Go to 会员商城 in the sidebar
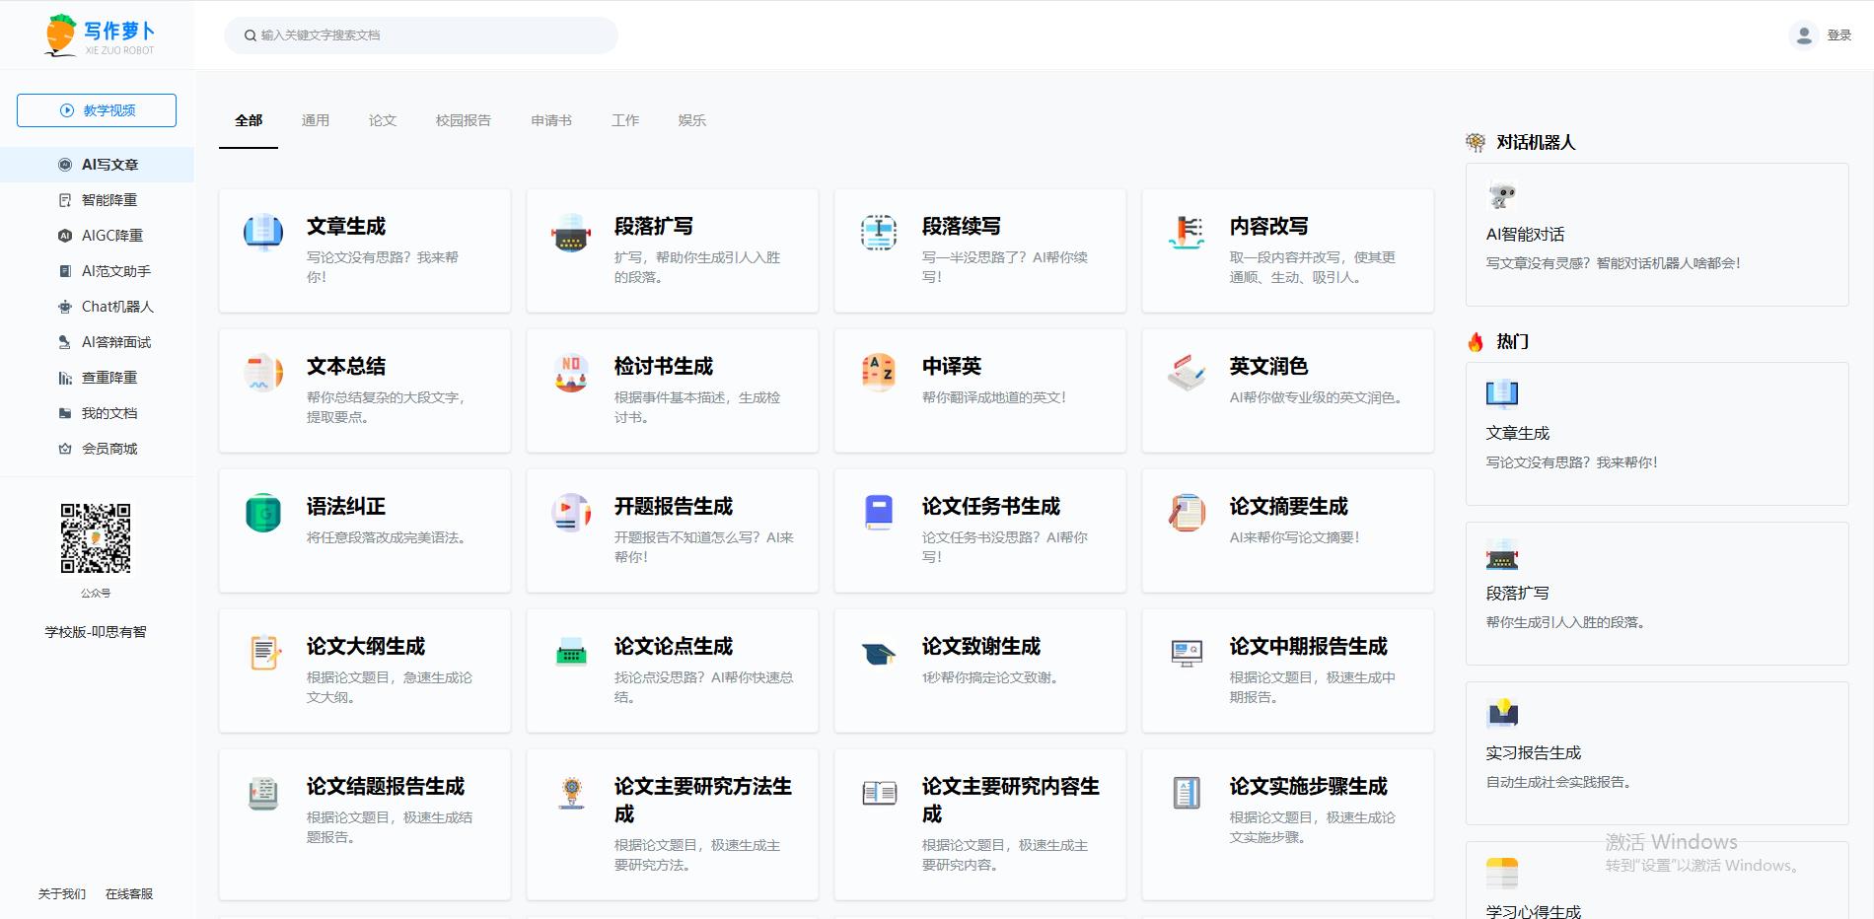1874x919 pixels. pyautogui.click(x=108, y=449)
